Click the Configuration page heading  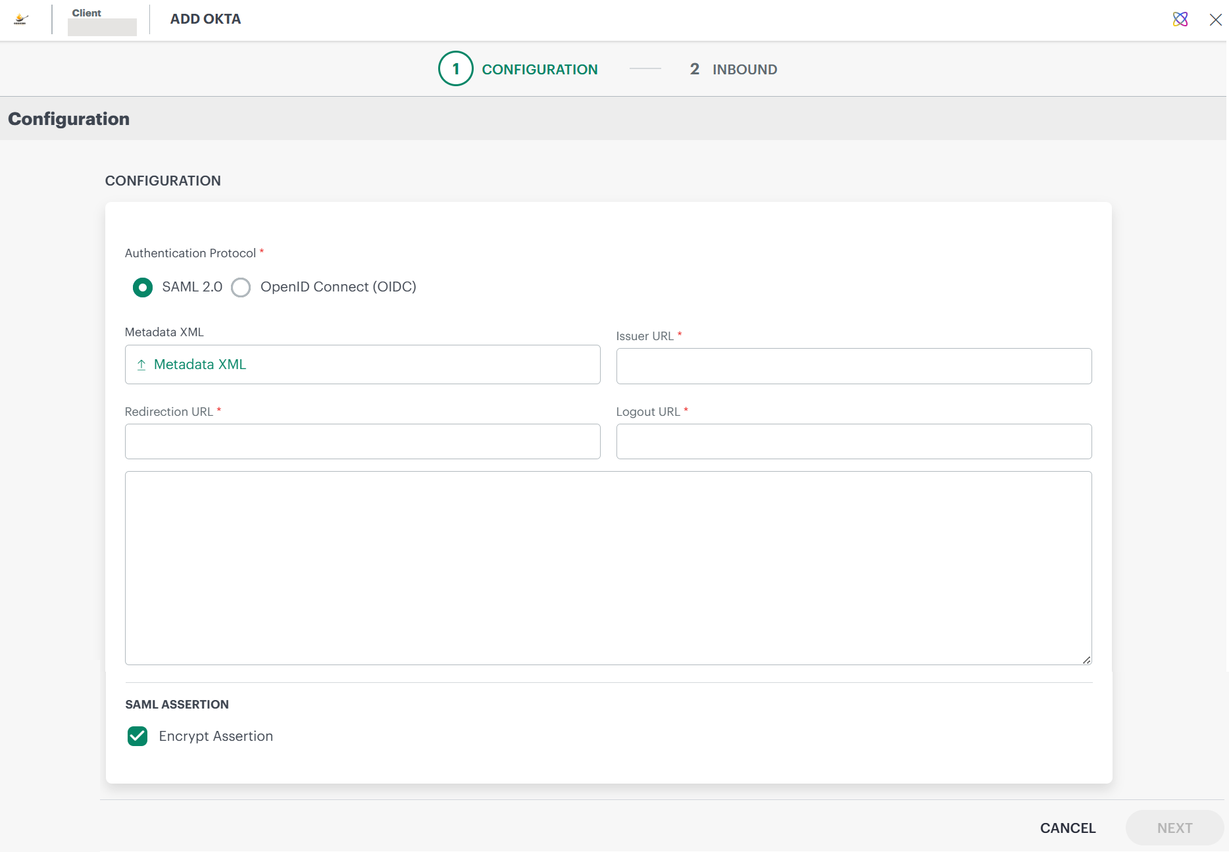click(x=68, y=119)
